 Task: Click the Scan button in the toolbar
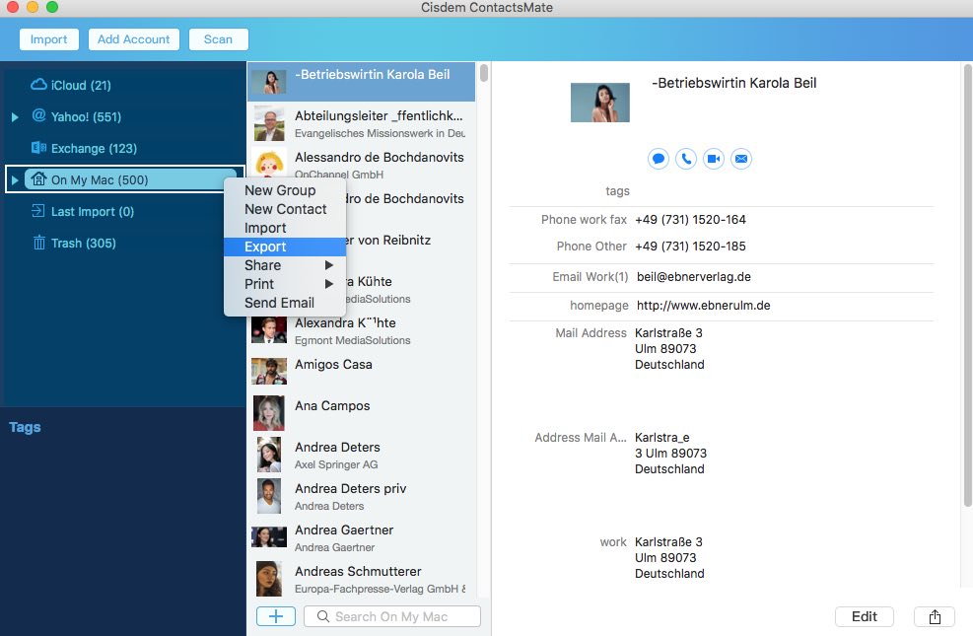tap(218, 39)
